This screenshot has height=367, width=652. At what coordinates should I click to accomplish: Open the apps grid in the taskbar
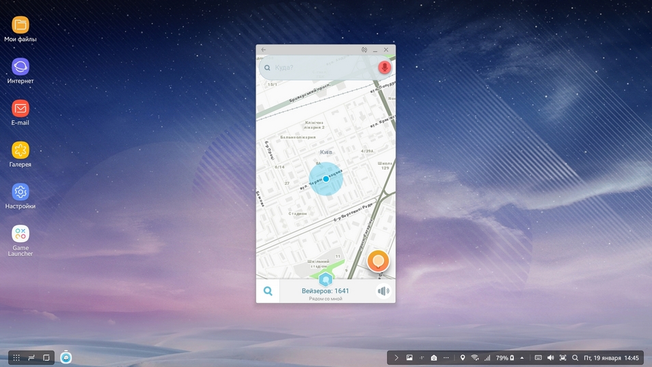point(16,357)
